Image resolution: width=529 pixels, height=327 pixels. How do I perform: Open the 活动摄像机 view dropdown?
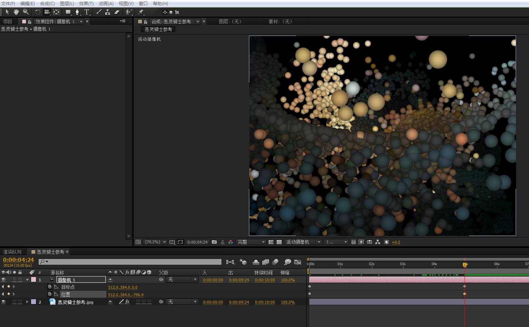click(x=303, y=242)
